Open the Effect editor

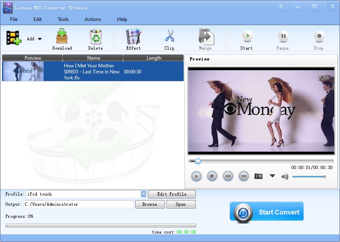[133, 40]
